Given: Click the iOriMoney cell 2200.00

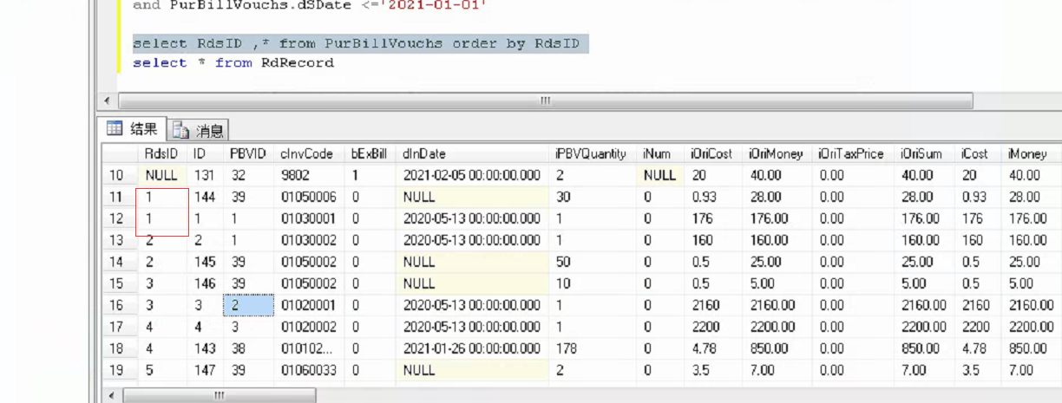Looking at the screenshot, I should click(777, 327).
